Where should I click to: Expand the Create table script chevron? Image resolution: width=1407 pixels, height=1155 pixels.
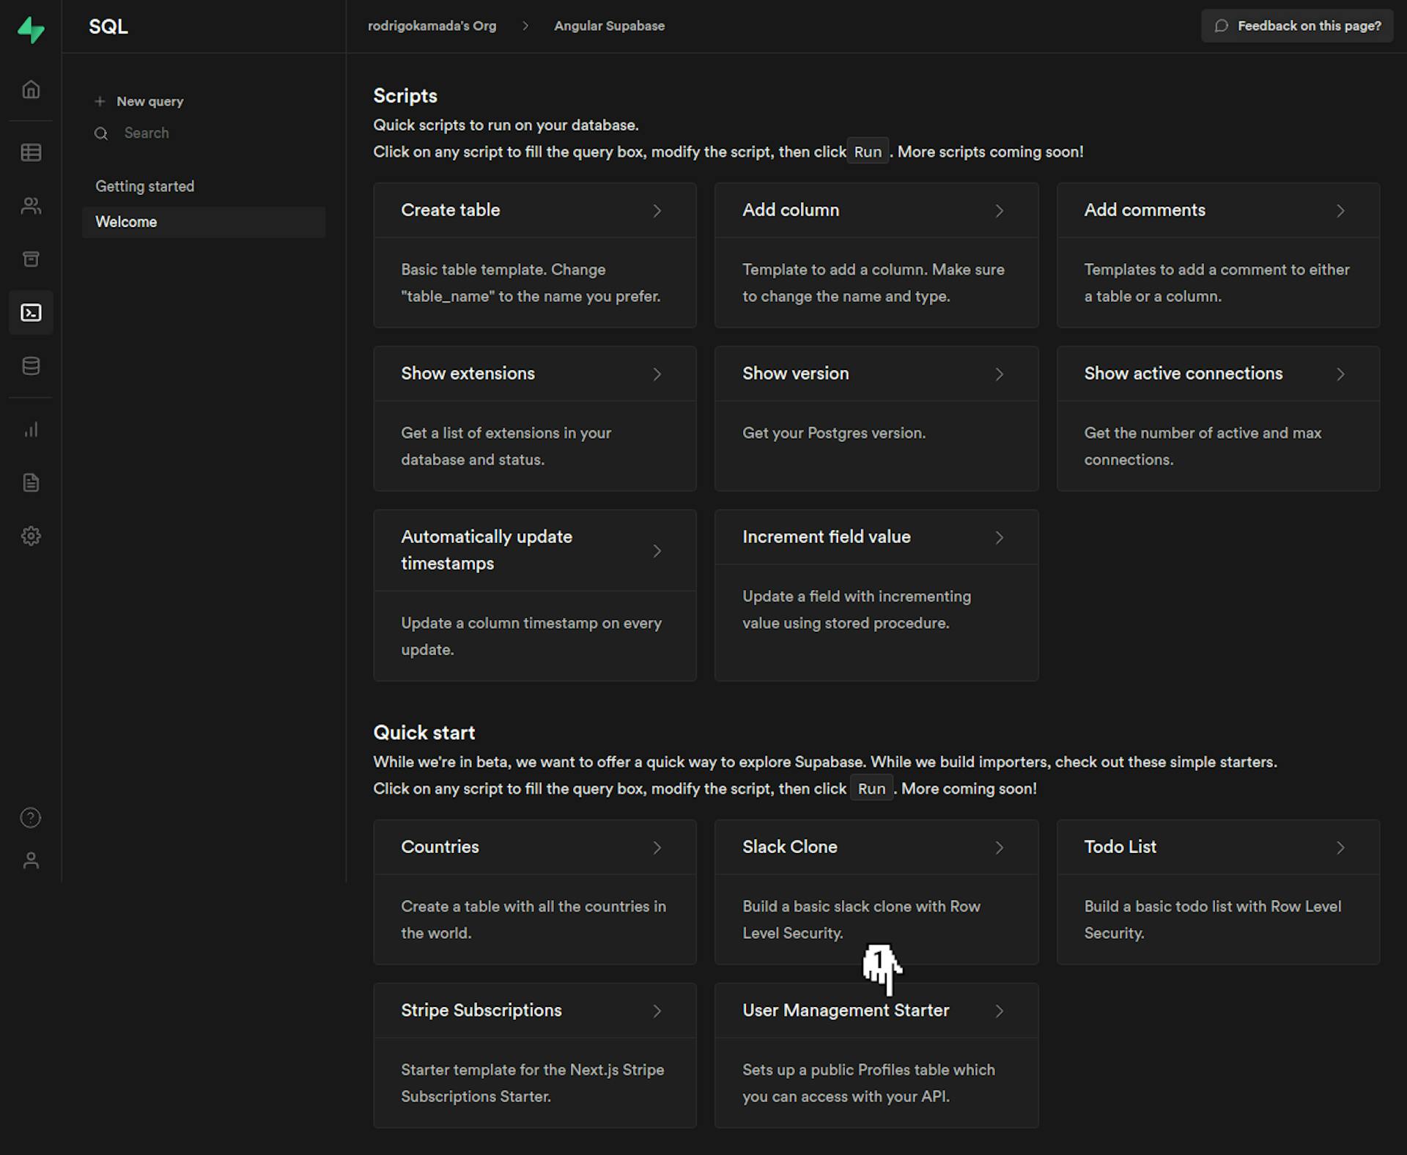pyautogui.click(x=657, y=211)
